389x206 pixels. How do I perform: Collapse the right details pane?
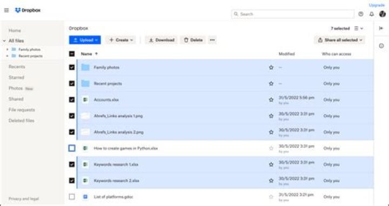[x=381, y=28]
